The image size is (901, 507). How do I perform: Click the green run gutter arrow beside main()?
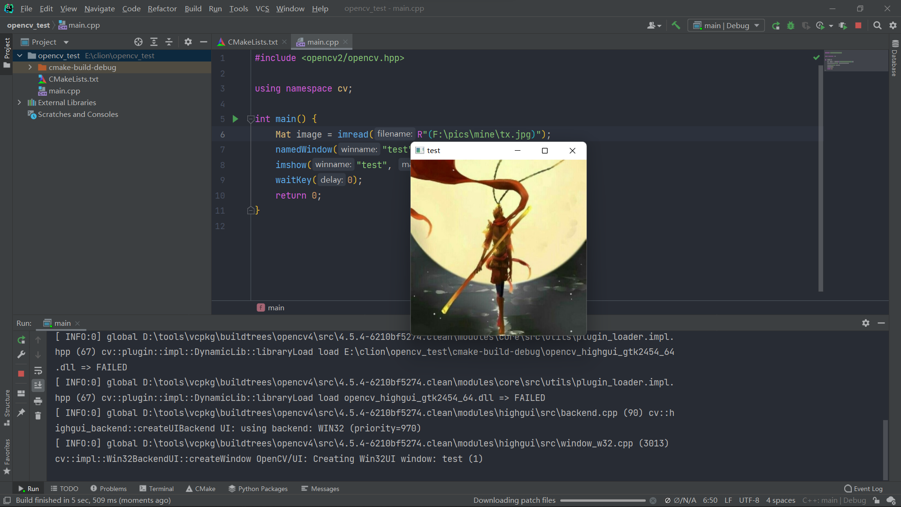(x=236, y=119)
